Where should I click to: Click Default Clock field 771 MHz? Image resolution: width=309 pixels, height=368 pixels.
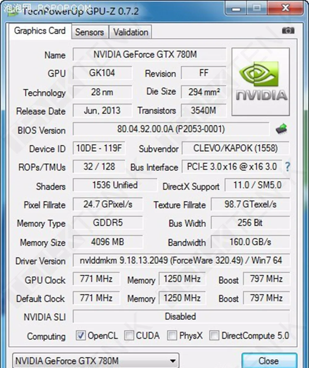click(x=96, y=298)
